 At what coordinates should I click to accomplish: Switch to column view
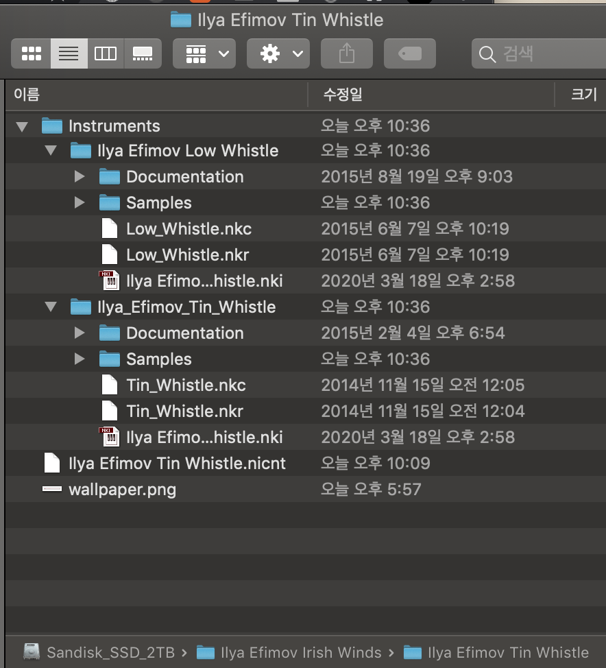pos(106,53)
